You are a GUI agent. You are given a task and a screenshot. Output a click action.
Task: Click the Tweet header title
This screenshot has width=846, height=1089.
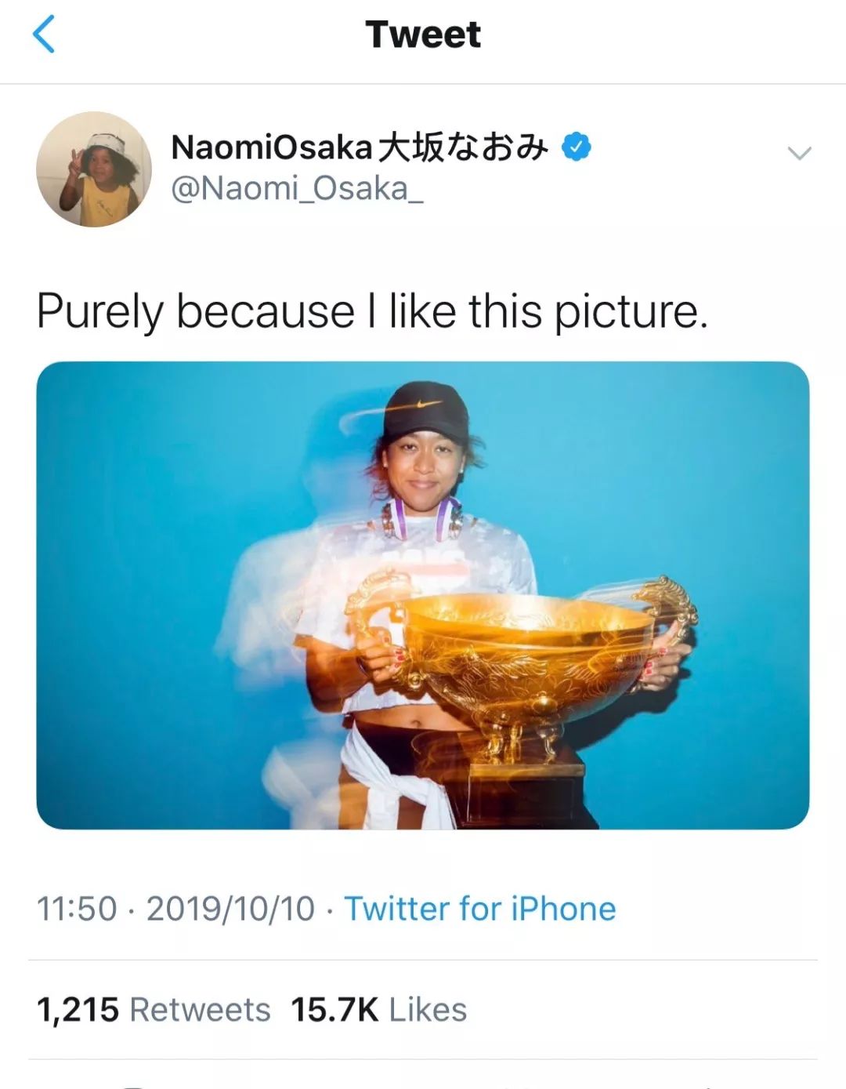423,34
